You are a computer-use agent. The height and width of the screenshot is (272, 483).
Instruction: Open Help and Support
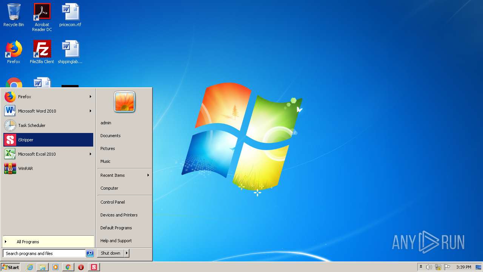pyautogui.click(x=125, y=241)
